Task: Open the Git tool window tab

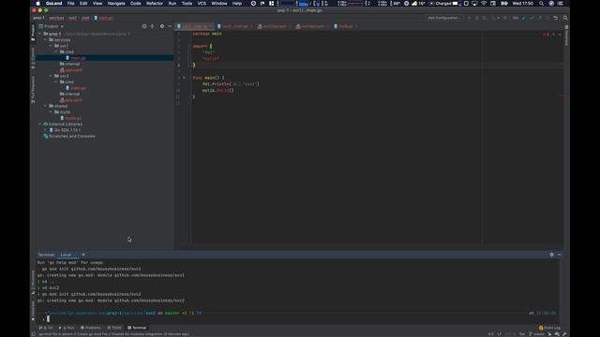Action: pos(46,328)
